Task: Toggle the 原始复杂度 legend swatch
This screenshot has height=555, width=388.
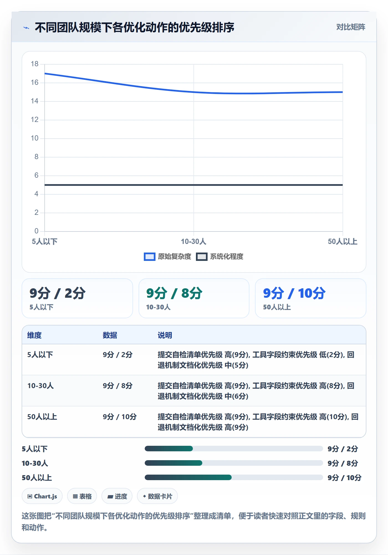Action: tap(149, 257)
